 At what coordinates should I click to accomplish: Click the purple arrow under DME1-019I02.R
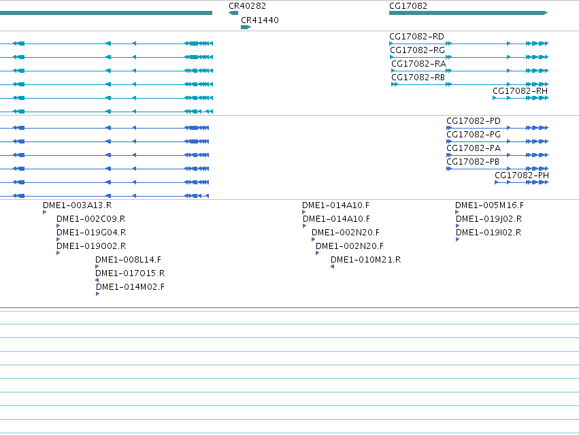[457, 239]
